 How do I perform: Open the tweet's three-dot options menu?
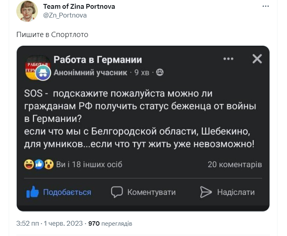[266, 6]
